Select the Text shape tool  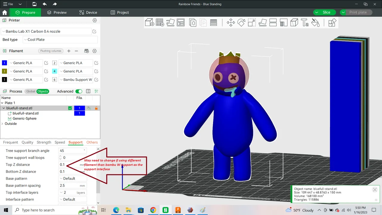point(305,22)
